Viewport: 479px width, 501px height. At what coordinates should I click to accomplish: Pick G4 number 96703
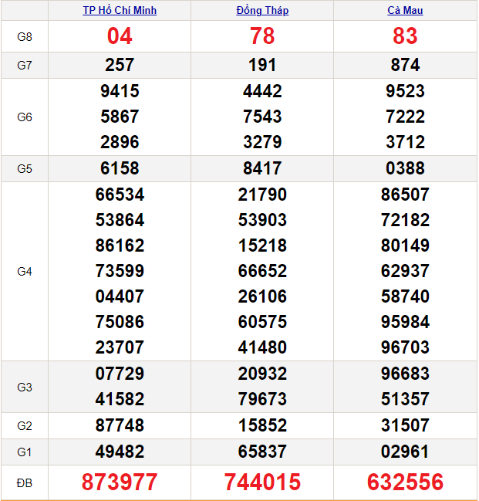point(405,347)
